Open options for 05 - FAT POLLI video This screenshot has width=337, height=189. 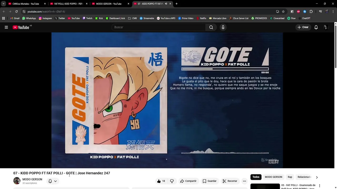pyautogui.click(x=320, y=186)
